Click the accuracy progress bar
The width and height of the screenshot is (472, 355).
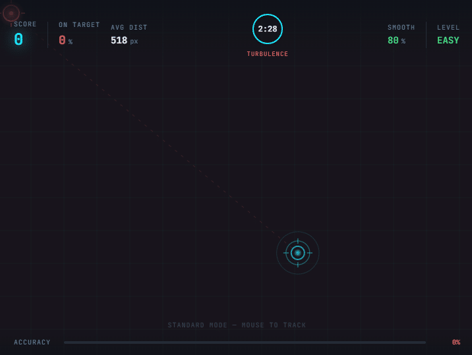pos(245,342)
